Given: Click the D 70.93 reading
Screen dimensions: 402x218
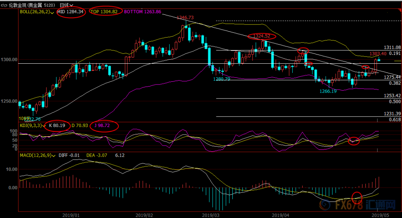Looking at the screenshot, I should coord(80,125).
